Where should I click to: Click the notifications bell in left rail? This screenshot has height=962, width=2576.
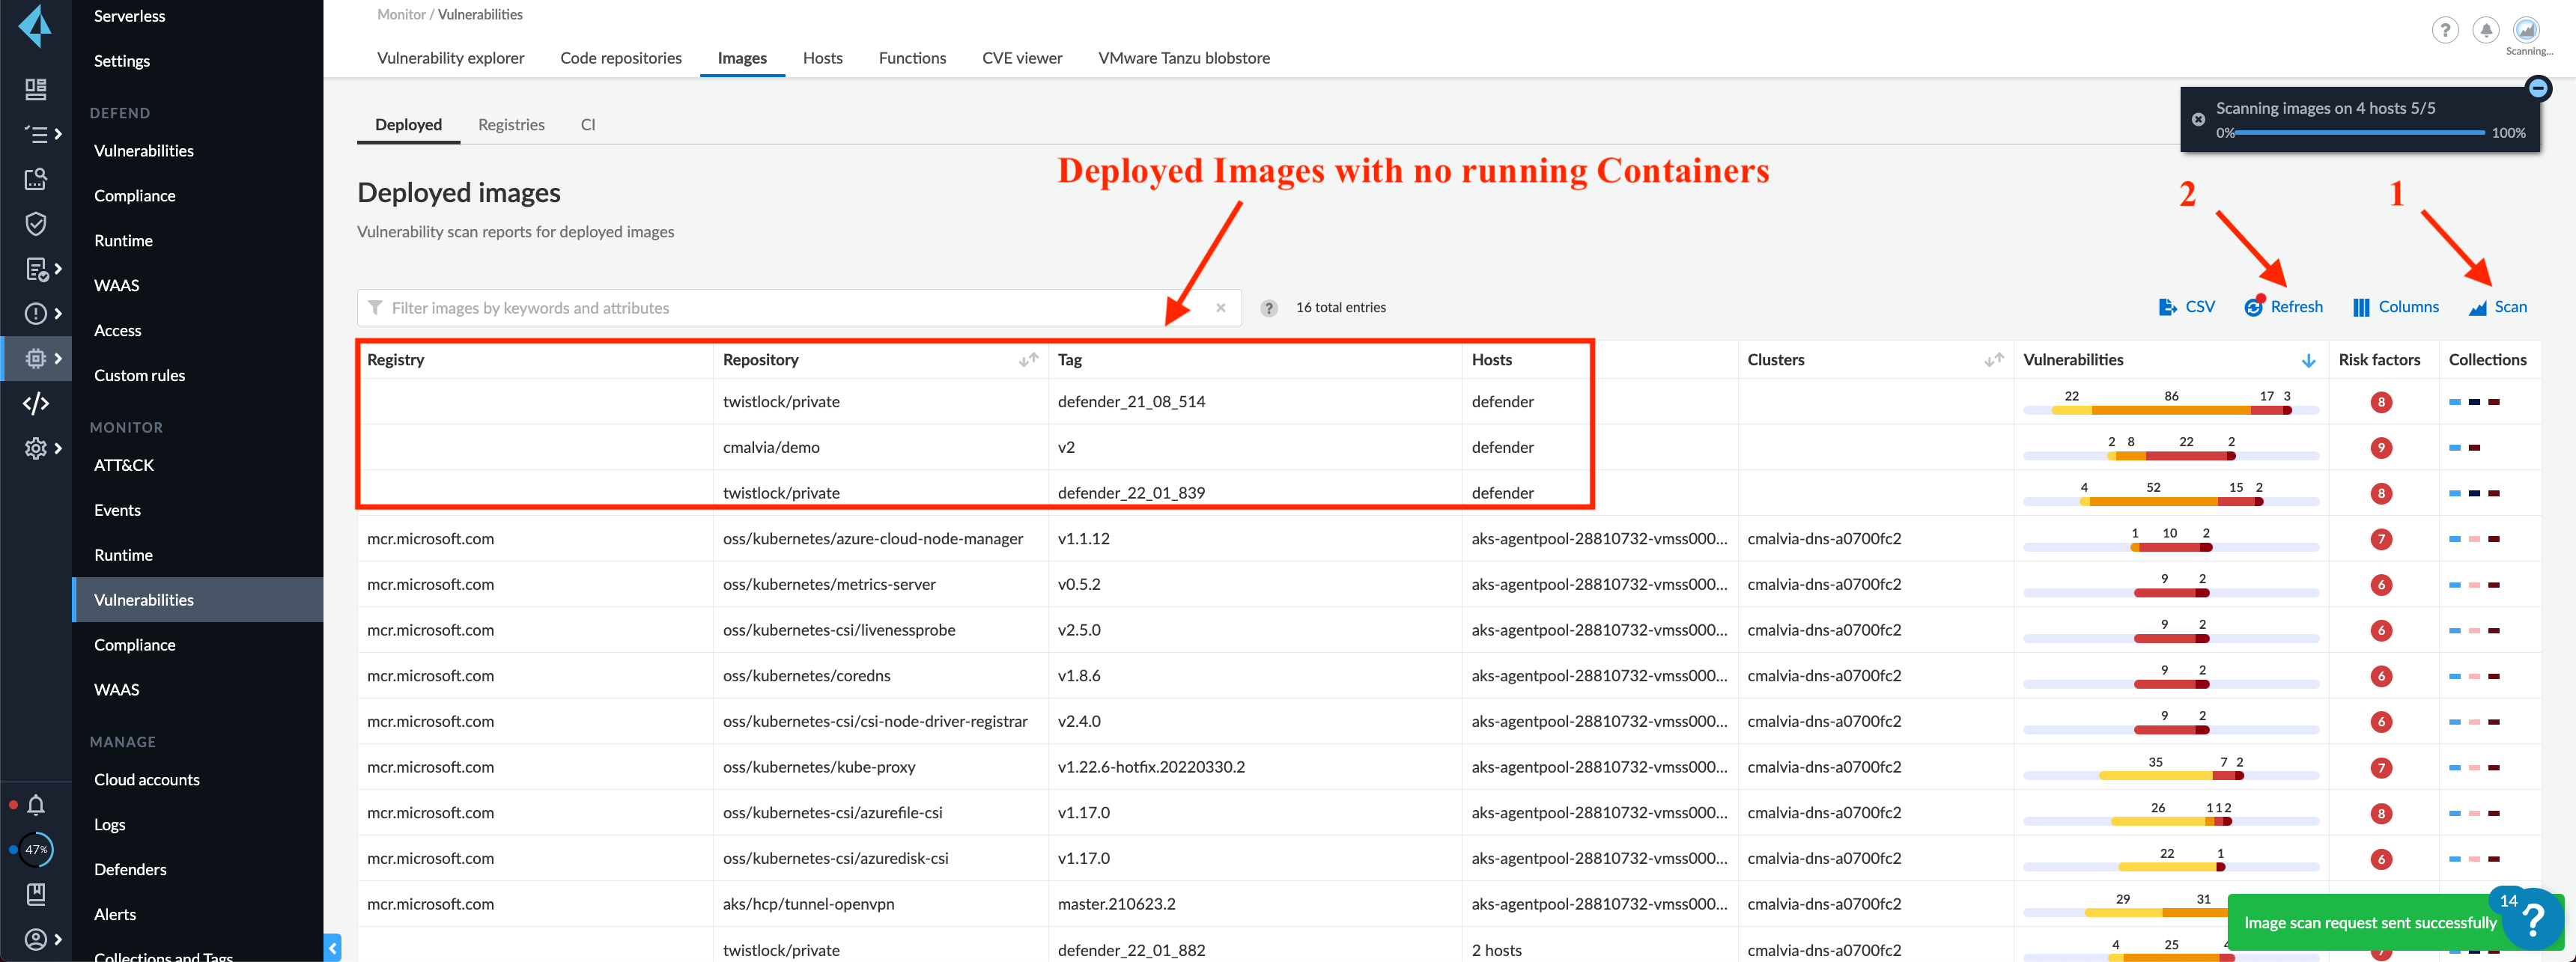pyautogui.click(x=36, y=805)
